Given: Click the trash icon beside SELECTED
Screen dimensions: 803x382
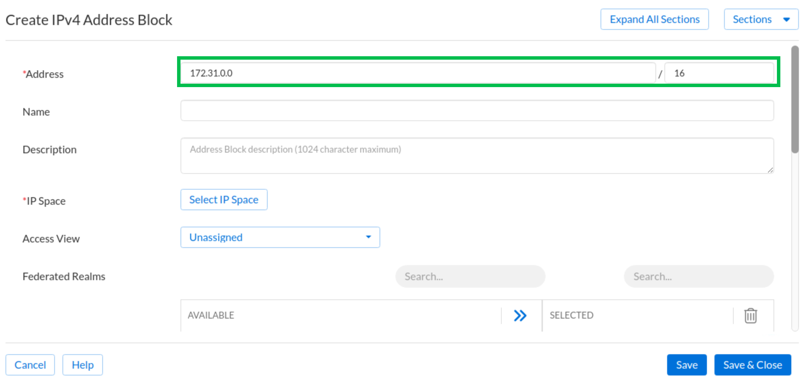Looking at the screenshot, I should [750, 315].
